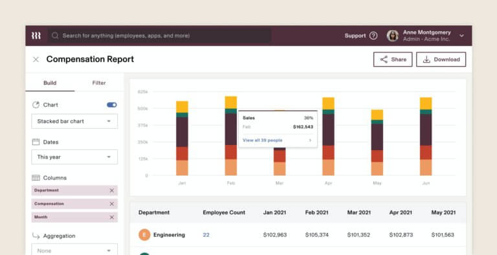Open the Support help question-mark icon
This screenshot has height=255, width=497.
point(373,36)
